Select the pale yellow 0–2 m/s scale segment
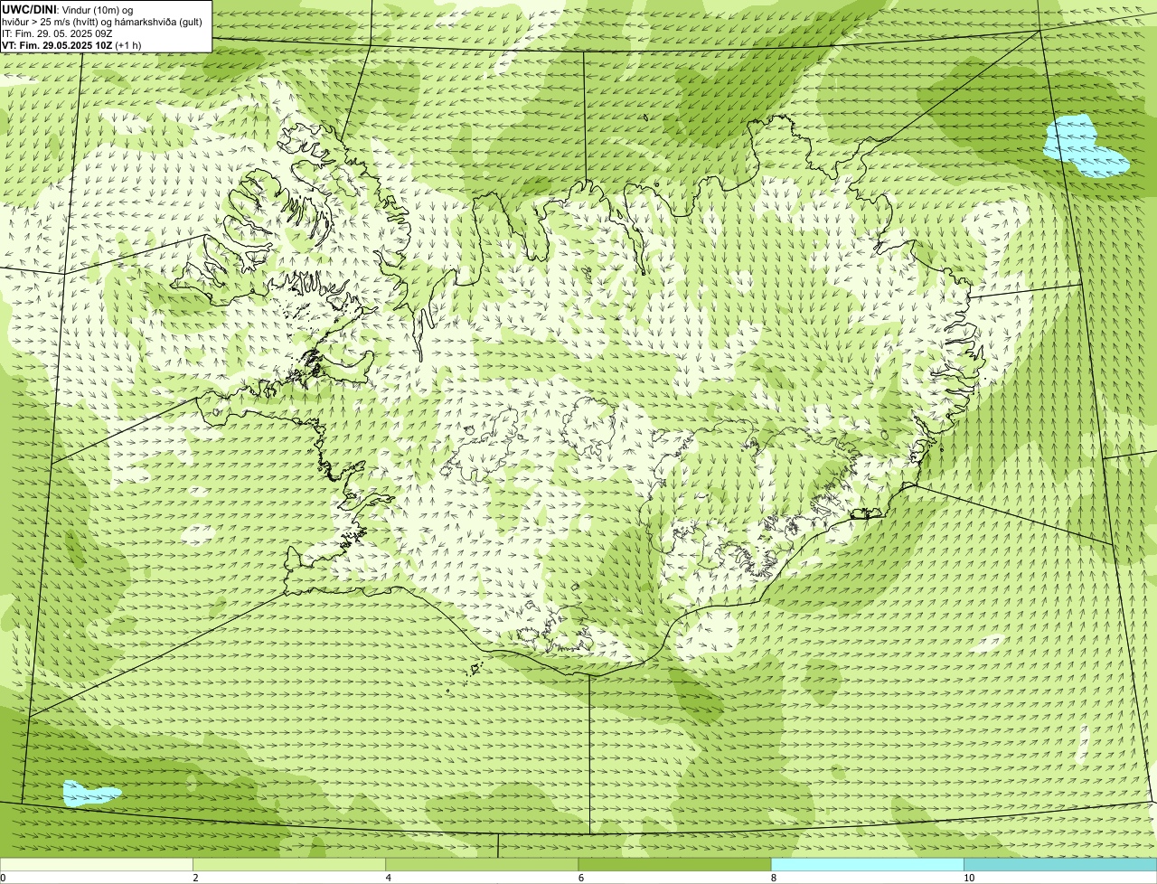1157x884 pixels. (96, 865)
